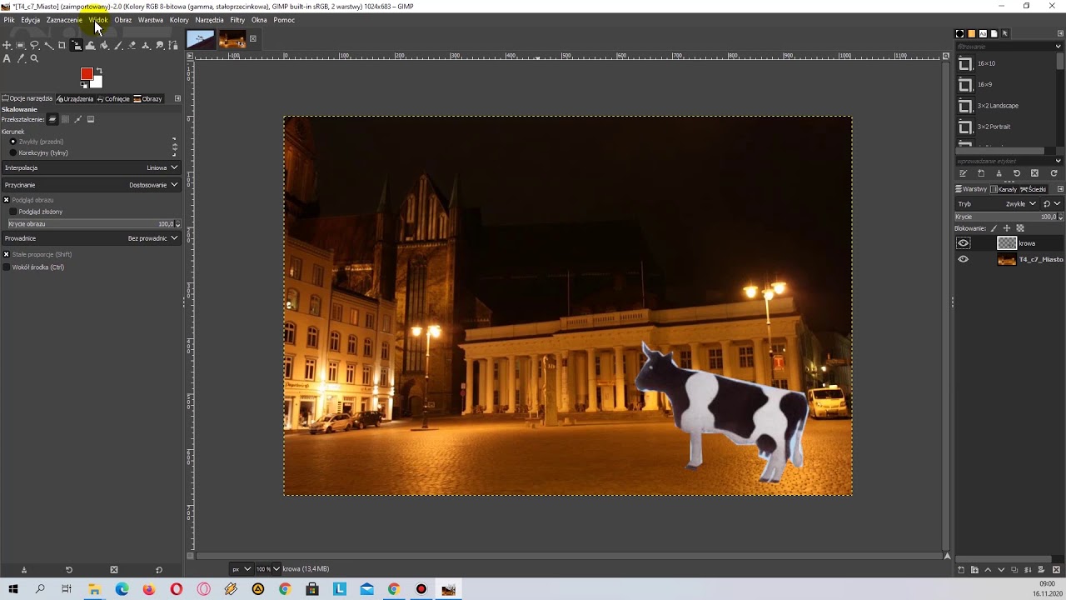Viewport: 1066px width, 600px height.
Task: Hide the T4_c7_Miasto layer eye icon
Action: [964, 259]
